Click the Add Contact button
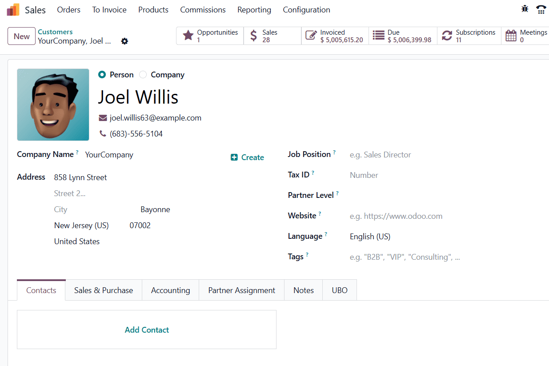Screen dimensions: 549x366 [x=147, y=330]
